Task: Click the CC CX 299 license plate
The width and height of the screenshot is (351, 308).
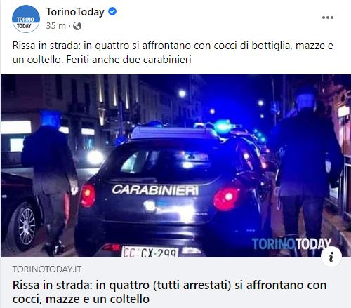Action: [150, 252]
